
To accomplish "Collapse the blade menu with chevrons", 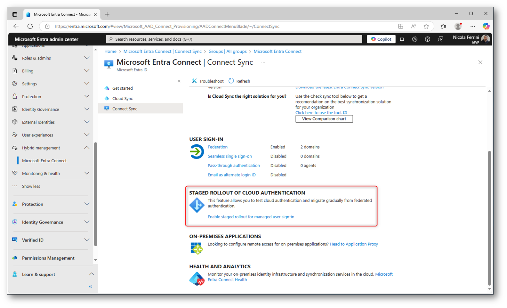I will 179,81.
